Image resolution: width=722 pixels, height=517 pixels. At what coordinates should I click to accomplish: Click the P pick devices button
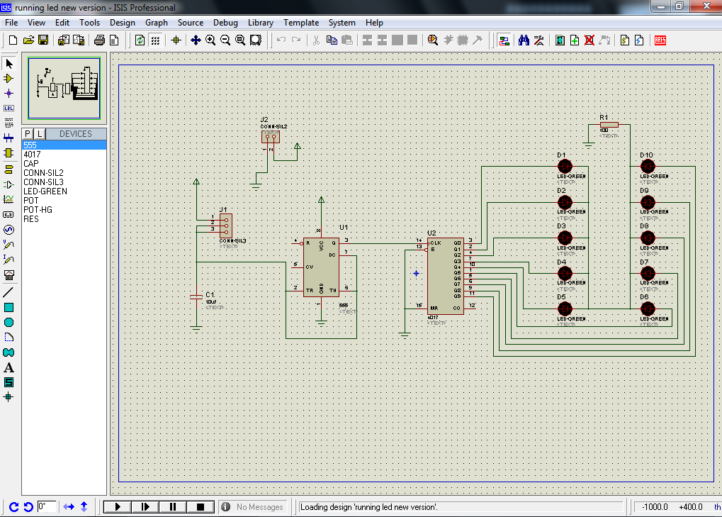[x=28, y=134]
